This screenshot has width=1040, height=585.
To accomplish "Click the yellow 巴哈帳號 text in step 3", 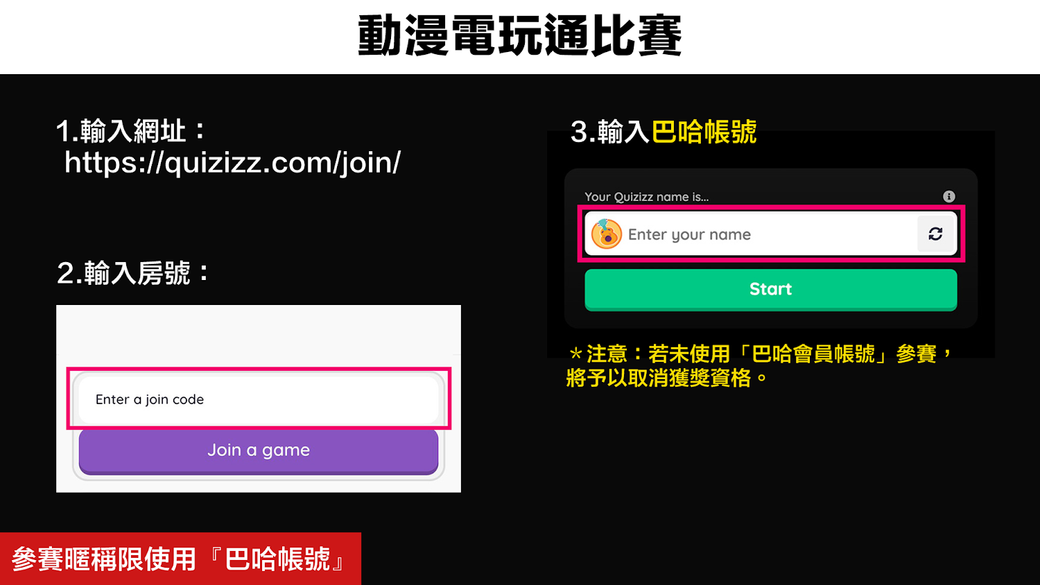I will [704, 132].
